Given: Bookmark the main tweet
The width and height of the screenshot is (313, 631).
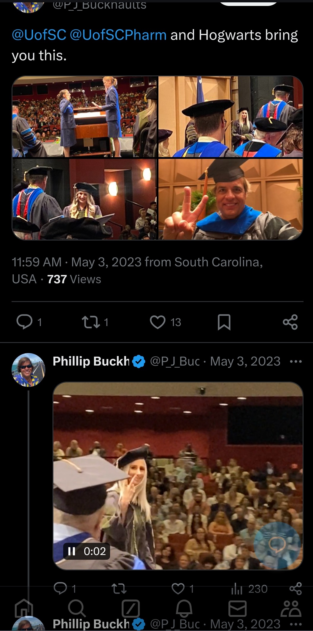Looking at the screenshot, I should (224, 322).
